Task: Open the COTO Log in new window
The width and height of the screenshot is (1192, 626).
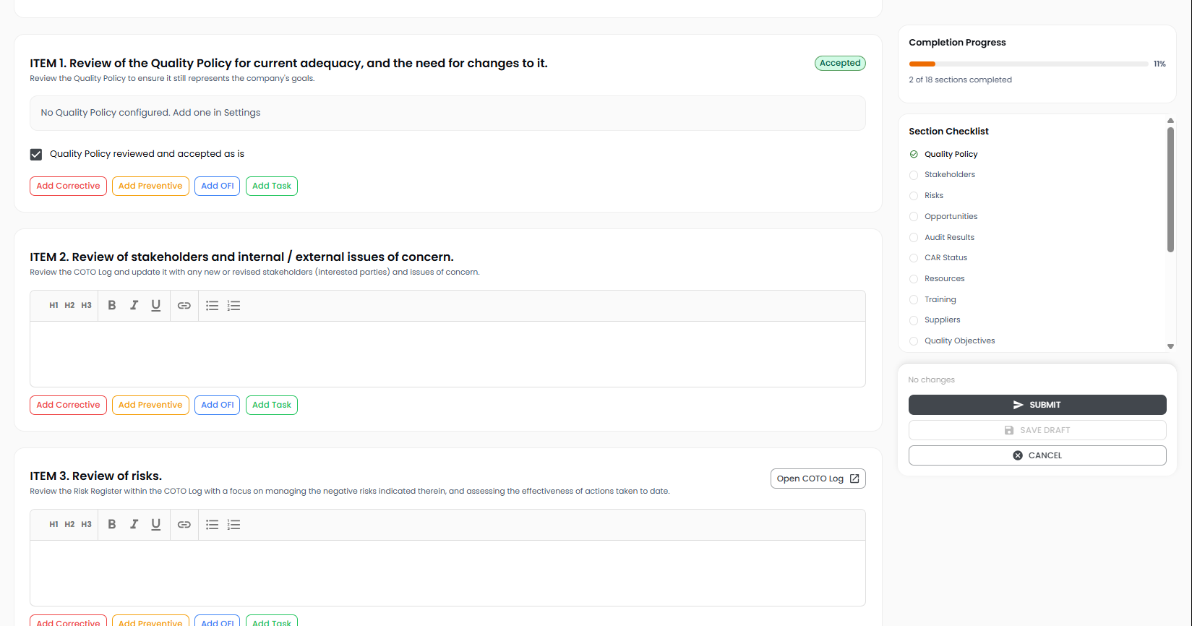Action: 818,479
